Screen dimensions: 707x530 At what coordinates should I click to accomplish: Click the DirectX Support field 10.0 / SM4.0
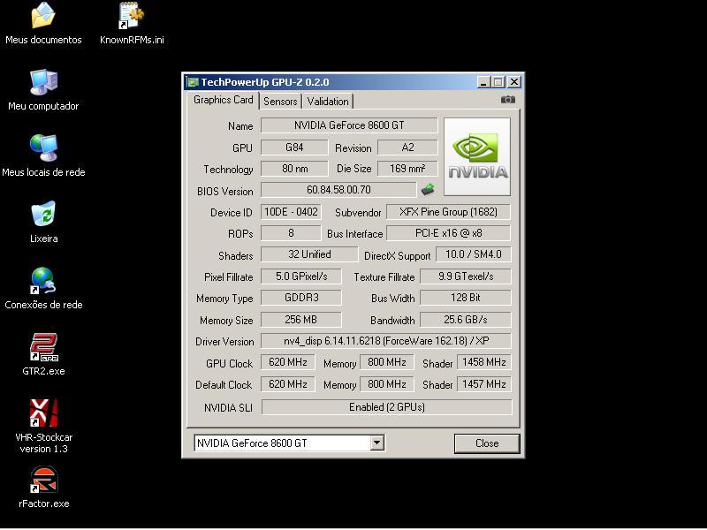(474, 254)
